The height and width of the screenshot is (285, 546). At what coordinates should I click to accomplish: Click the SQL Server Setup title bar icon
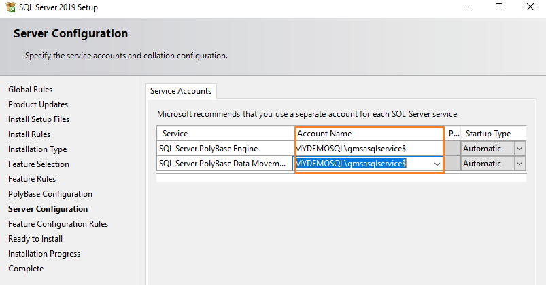[x=9, y=7]
